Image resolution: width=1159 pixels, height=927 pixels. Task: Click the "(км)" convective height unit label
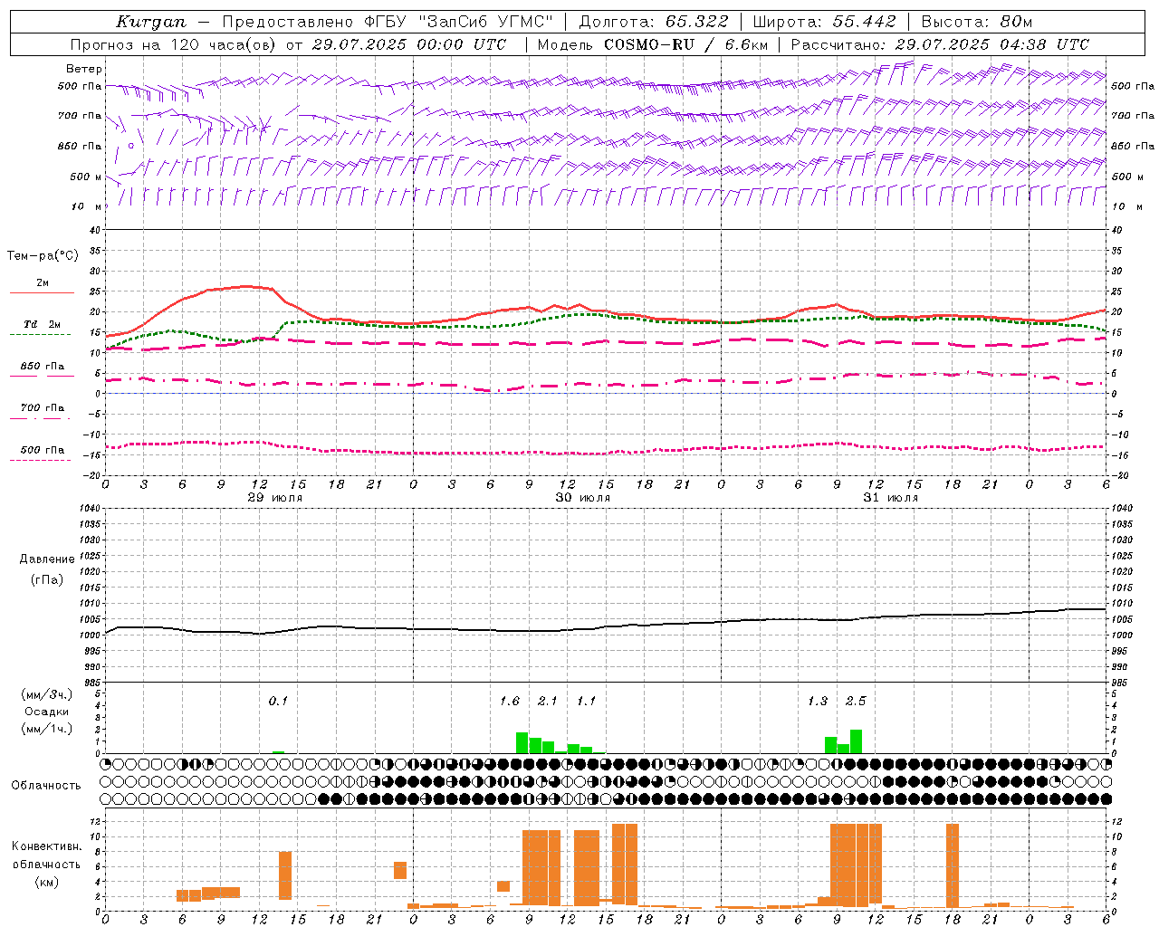(47, 882)
